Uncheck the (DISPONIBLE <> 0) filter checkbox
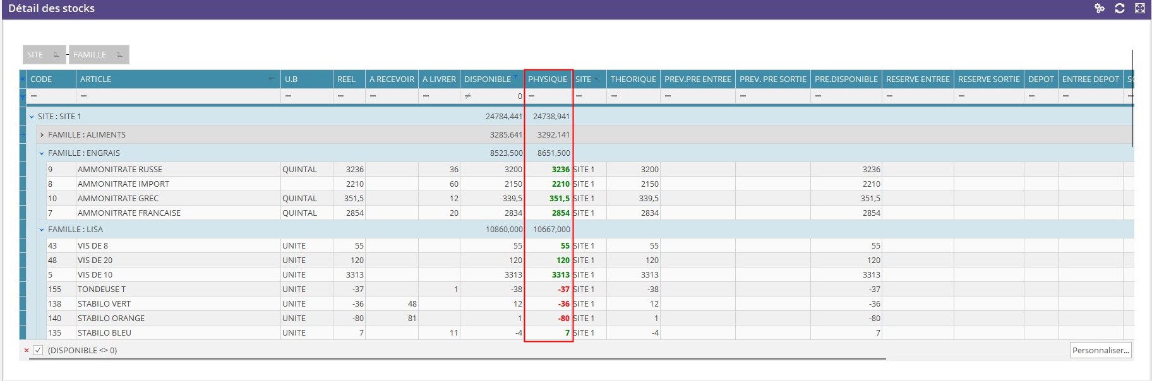Viewport: 1152px width, 381px height. pos(38,350)
